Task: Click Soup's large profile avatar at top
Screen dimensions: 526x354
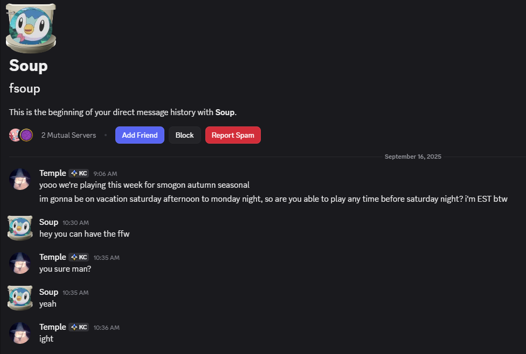Action: 31,29
